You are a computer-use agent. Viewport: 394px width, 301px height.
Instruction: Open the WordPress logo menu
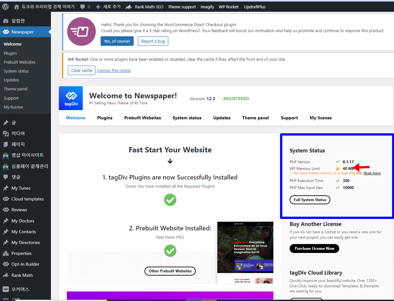5,6
